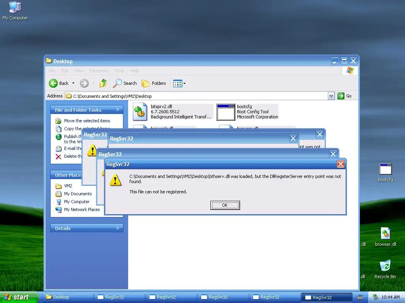
Task: Click the E-mail envelope icon in tasks
Action: point(59,149)
